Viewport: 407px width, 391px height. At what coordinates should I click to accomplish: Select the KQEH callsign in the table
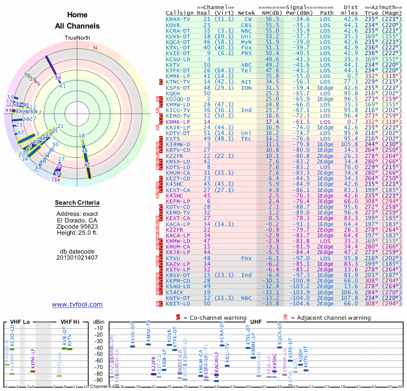(173, 93)
